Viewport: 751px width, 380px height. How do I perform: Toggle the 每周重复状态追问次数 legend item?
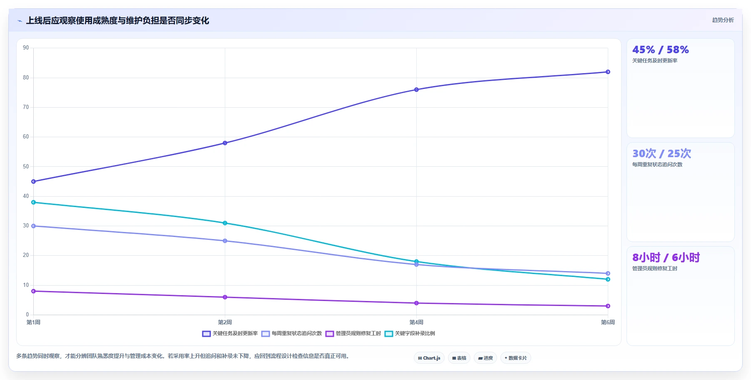coord(292,333)
